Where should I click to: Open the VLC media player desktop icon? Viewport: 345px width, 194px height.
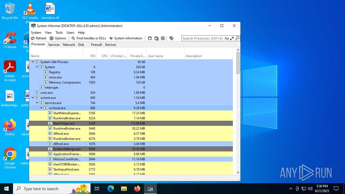click(x=30, y=12)
